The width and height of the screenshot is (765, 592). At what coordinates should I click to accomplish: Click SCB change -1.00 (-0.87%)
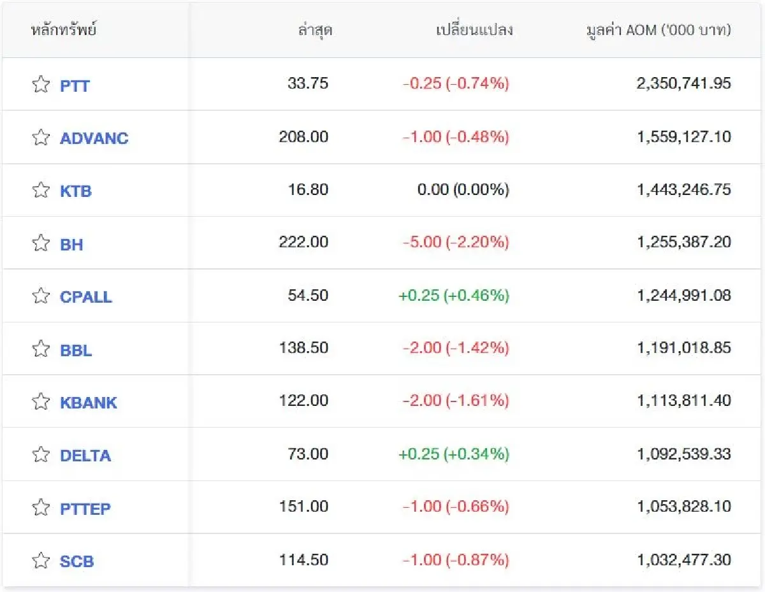pos(456,560)
